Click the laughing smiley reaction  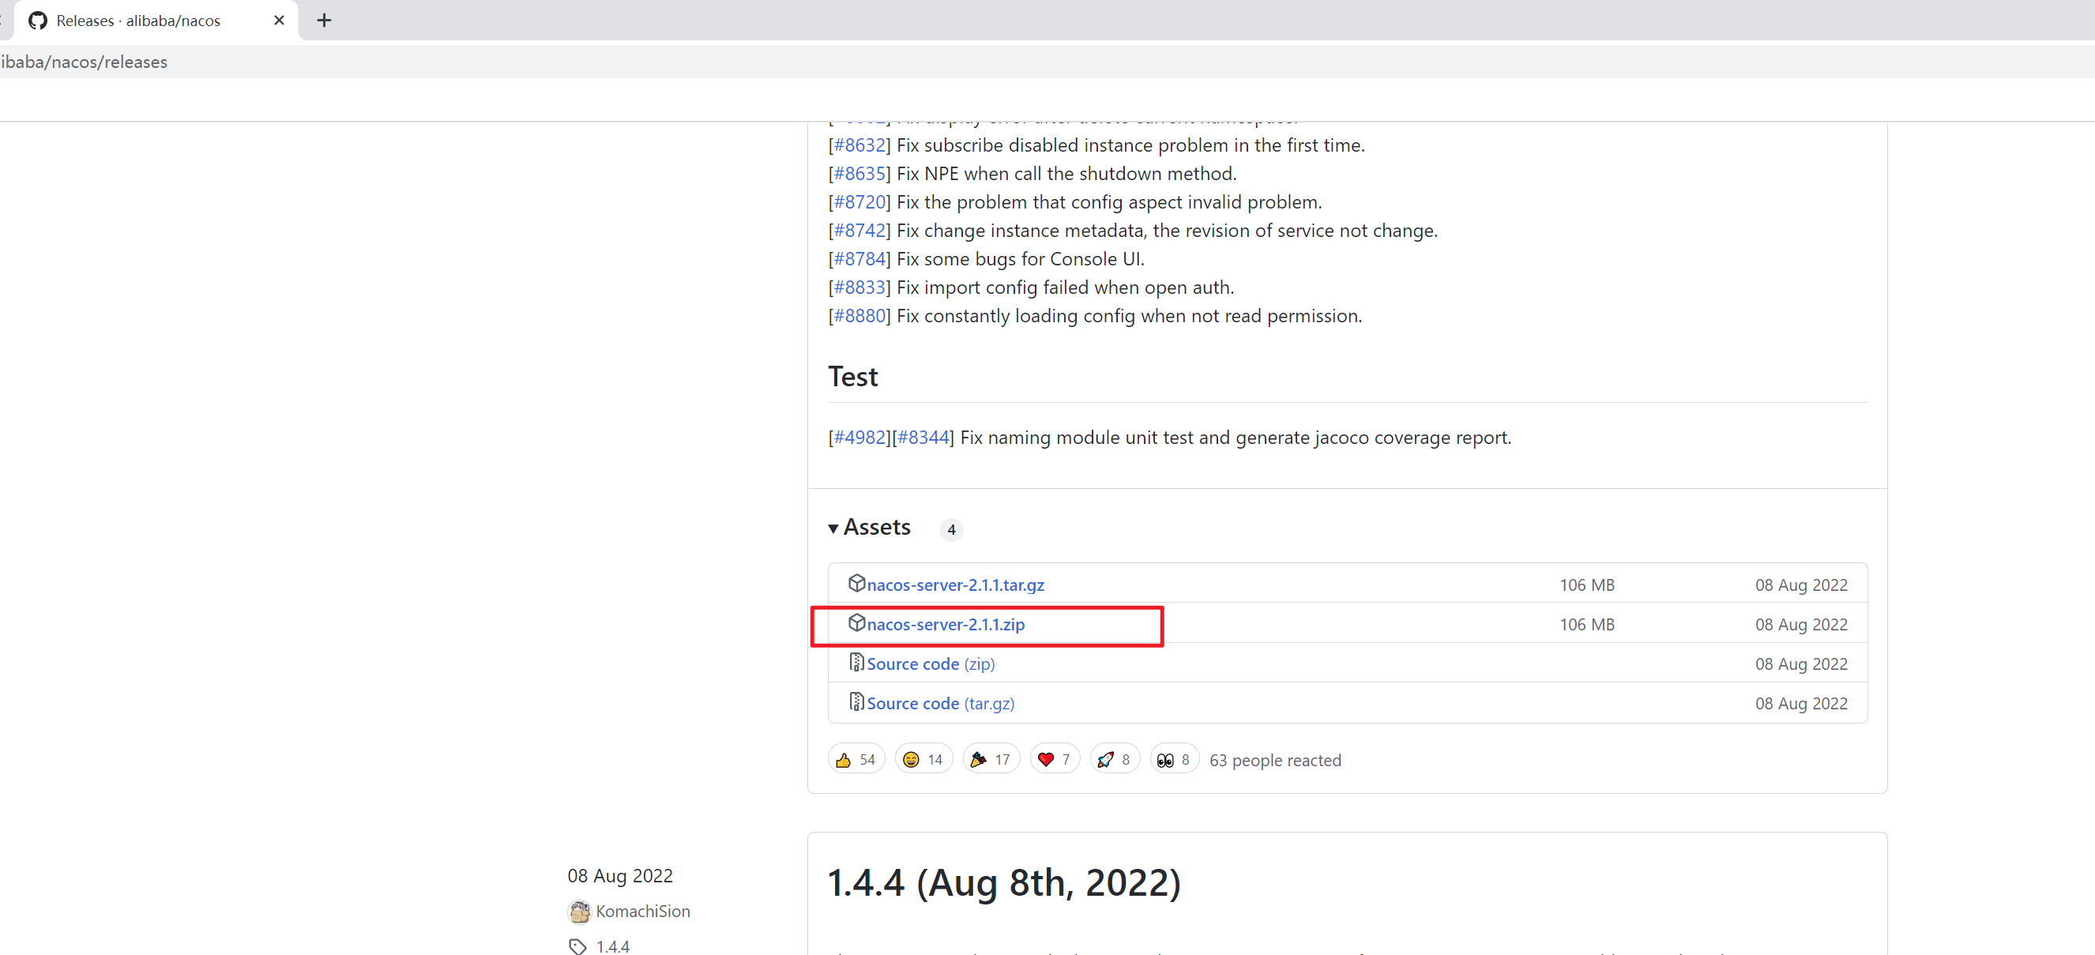point(911,760)
